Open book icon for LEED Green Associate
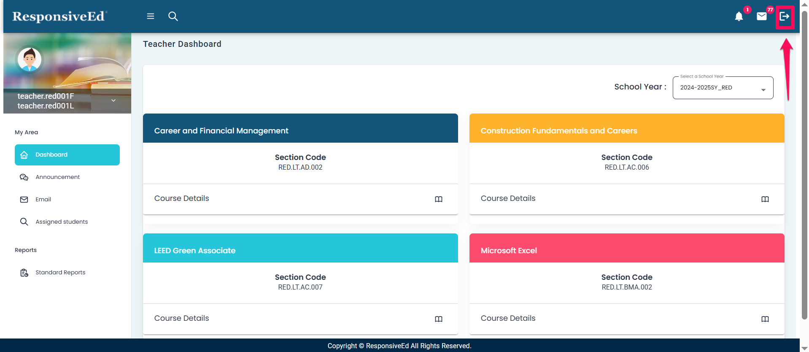The height and width of the screenshot is (352, 809). click(438, 319)
